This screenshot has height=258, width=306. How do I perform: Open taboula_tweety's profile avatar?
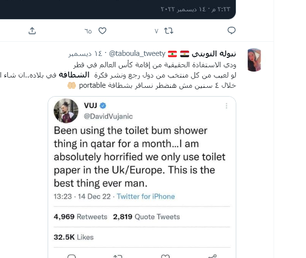tap(254, 60)
